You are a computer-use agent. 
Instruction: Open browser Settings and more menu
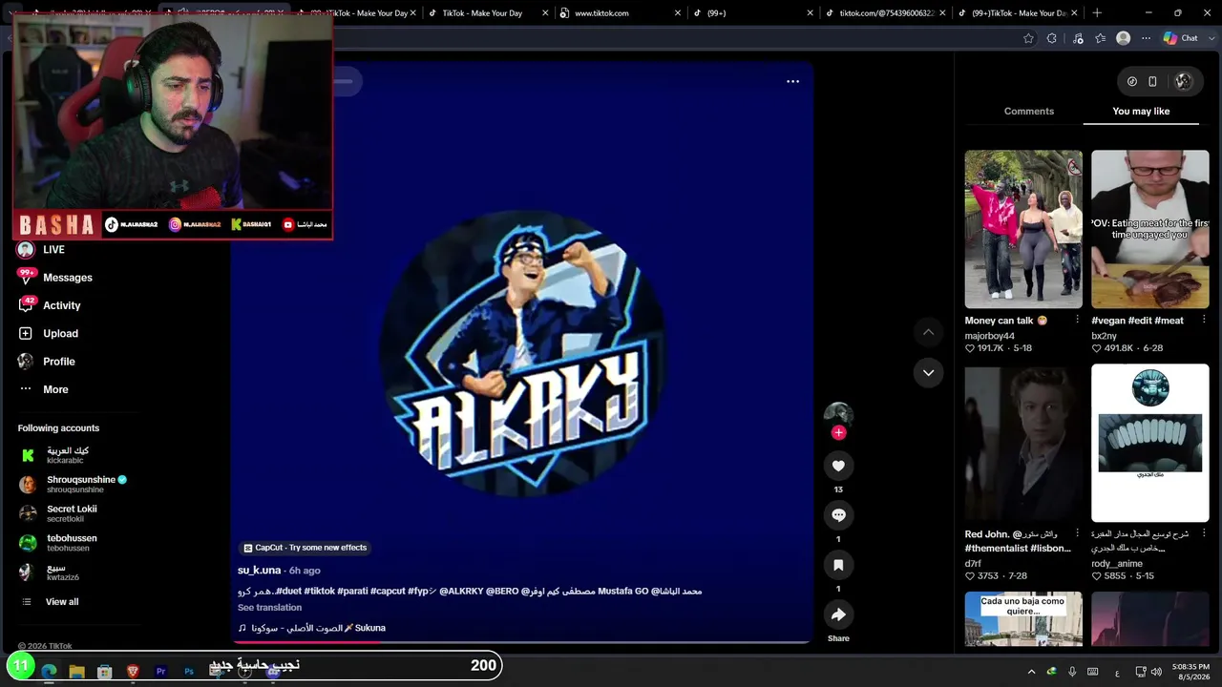click(1147, 38)
